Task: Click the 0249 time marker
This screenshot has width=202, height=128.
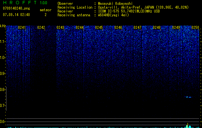Action: [176, 28]
